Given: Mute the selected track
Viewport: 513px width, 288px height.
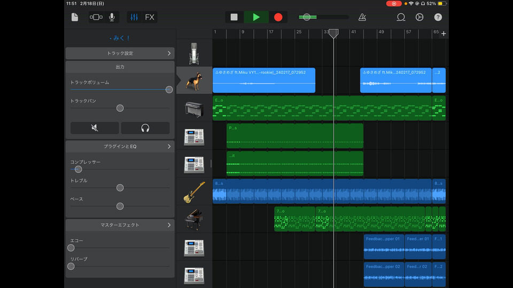Looking at the screenshot, I should (95, 128).
